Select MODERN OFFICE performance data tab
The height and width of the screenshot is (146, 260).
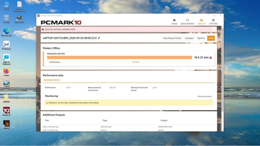pyautogui.click(x=52, y=80)
